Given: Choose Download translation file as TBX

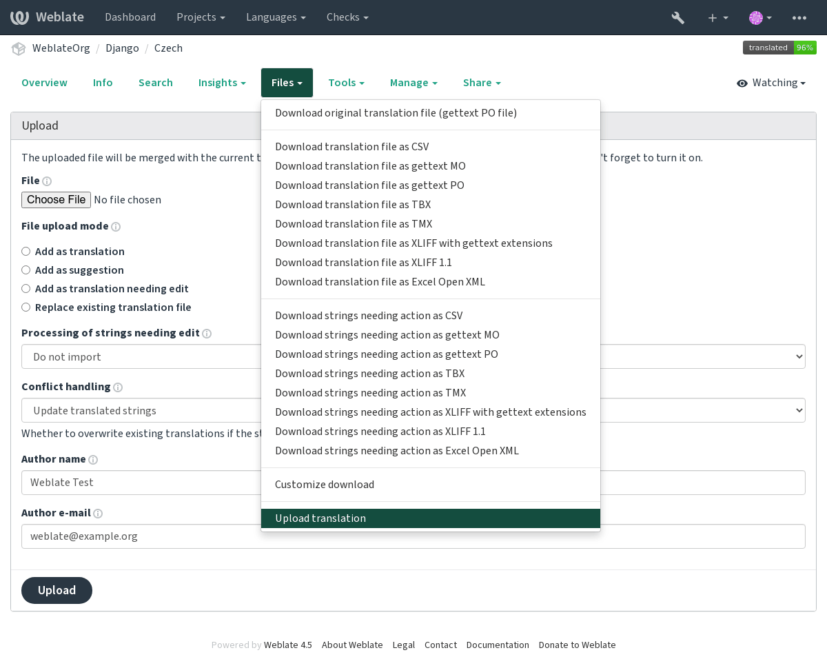Looking at the screenshot, I should click(431, 205).
